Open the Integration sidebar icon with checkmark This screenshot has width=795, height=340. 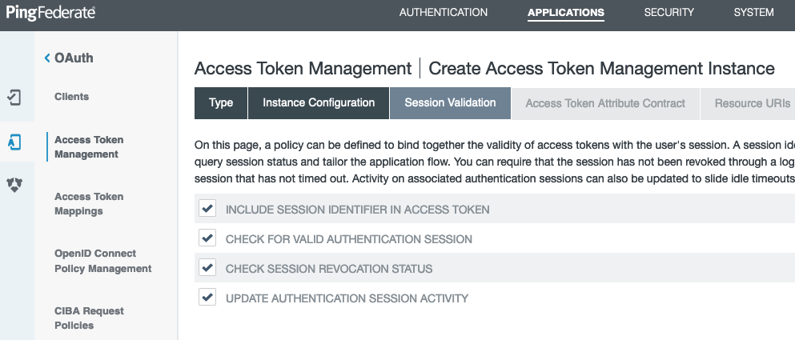pos(14,98)
